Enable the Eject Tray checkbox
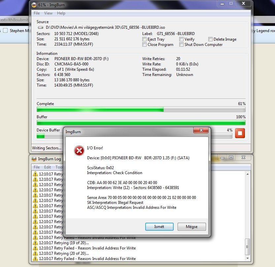 [x=144, y=39]
